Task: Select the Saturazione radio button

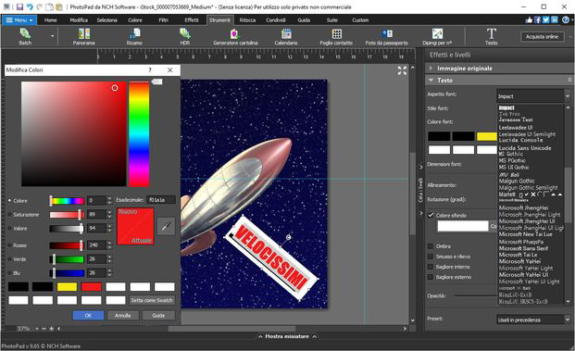Action: pos(10,215)
